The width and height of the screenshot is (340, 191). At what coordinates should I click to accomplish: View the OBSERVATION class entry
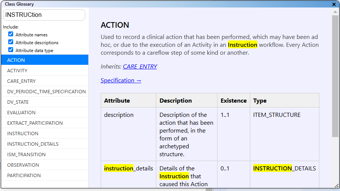(x=45, y=165)
